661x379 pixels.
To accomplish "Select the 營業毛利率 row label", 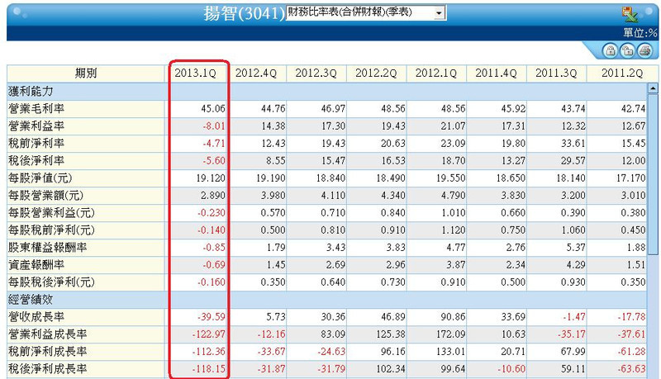I will [x=36, y=109].
